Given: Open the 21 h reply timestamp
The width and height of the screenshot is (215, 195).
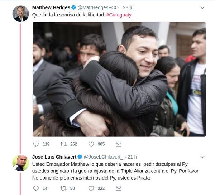Looking at the screenshot, I should (x=132, y=157).
